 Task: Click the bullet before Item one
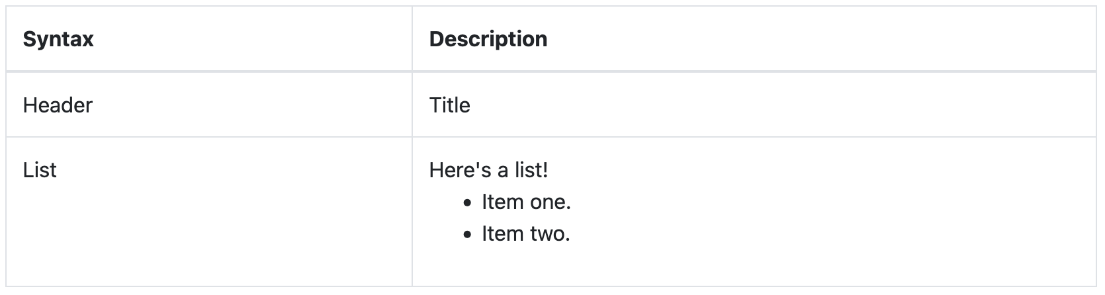[x=468, y=203]
